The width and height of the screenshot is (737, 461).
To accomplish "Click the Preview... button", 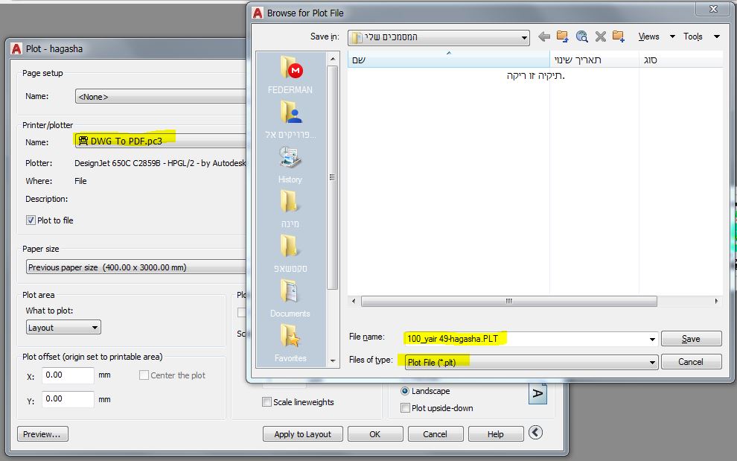I will tap(42, 433).
